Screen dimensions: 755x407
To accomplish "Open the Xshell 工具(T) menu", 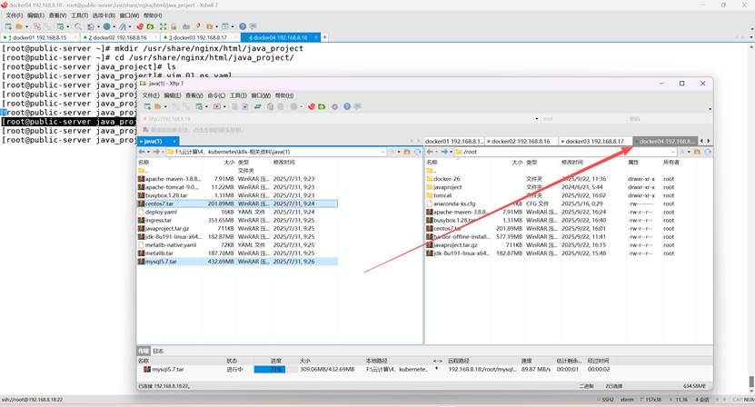I will (x=79, y=15).
